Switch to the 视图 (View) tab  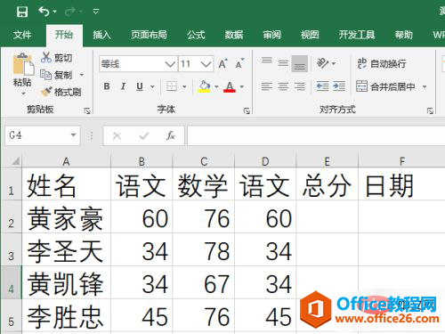(310, 35)
